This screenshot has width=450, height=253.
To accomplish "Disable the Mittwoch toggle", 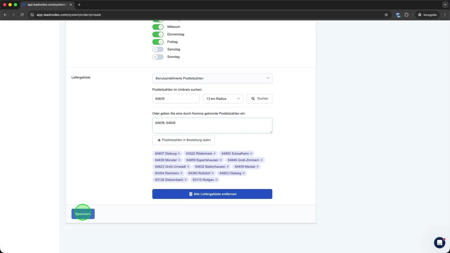I will (158, 27).
